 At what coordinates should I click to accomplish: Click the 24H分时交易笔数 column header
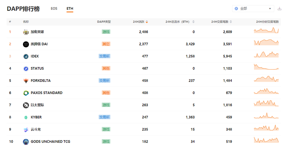point(267,22)
